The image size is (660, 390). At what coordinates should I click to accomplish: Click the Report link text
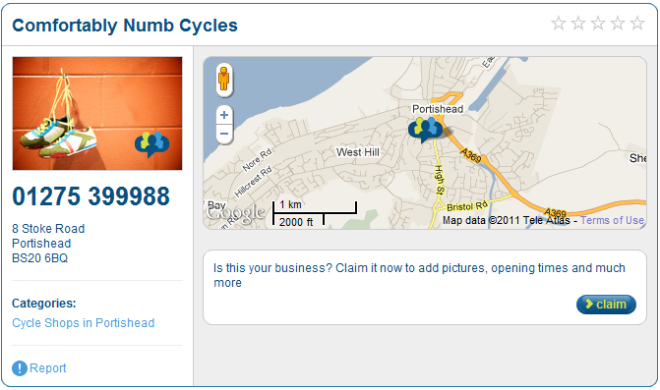(48, 368)
